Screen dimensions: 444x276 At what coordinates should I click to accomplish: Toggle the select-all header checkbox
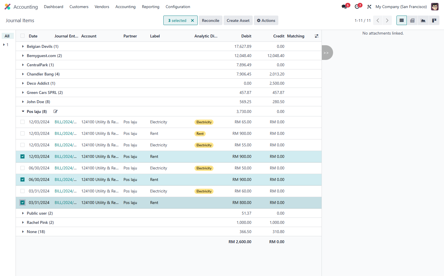(22, 36)
